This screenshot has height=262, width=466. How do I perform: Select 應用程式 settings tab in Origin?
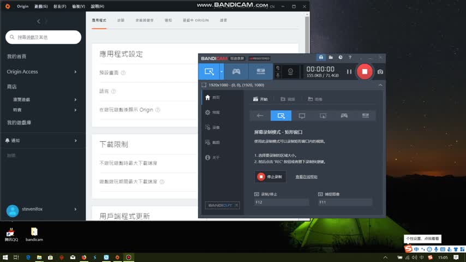click(99, 20)
